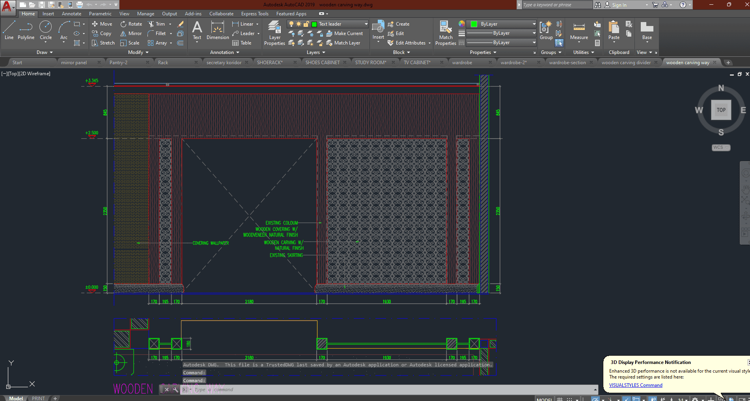Follow the VISUALSTYLES Command link
The height and width of the screenshot is (401, 750).
635,385
